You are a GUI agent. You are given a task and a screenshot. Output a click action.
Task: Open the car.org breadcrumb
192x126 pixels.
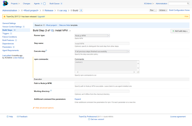[x=63, y=10]
